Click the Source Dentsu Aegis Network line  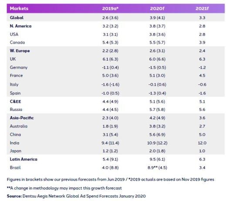[x=76, y=196]
